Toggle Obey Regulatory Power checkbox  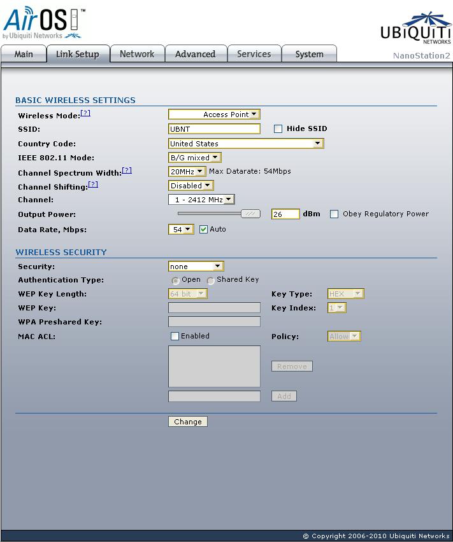[x=334, y=214]
